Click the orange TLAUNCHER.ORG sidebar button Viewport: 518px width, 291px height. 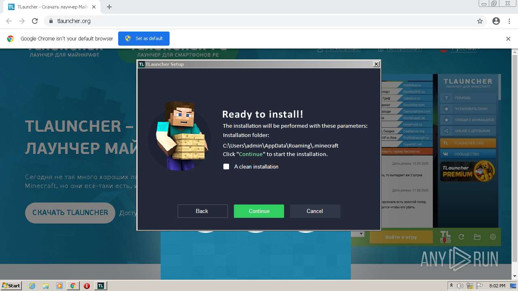(x=468, y=143)
